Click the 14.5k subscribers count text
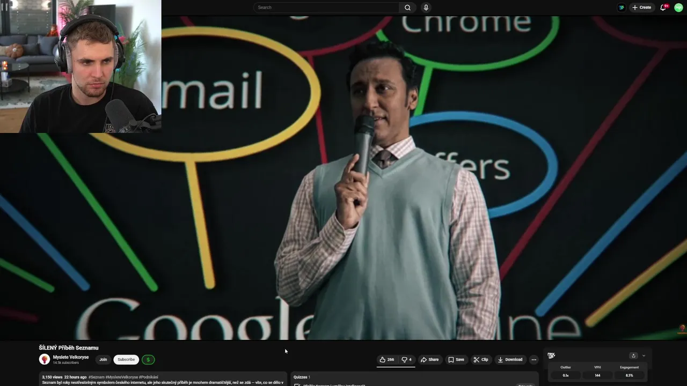 point(66,363)
